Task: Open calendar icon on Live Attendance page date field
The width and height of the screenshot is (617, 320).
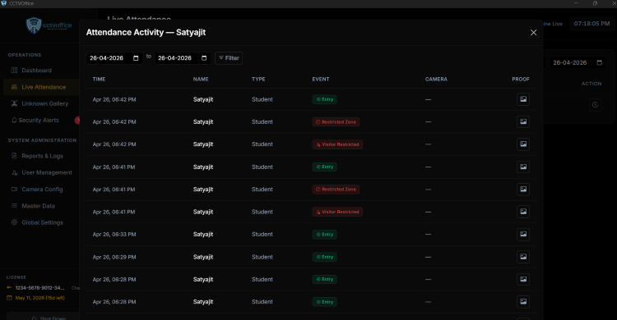Action: pos(599,62)
